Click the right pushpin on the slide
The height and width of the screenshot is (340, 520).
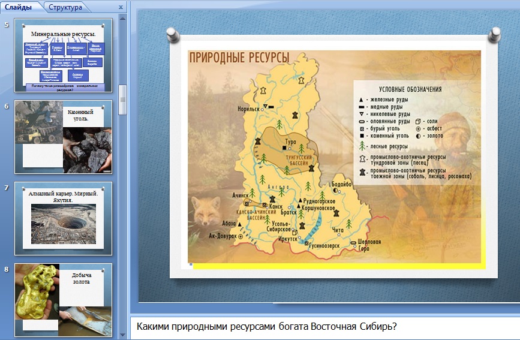pyautogui.click(x=494, y=35)
